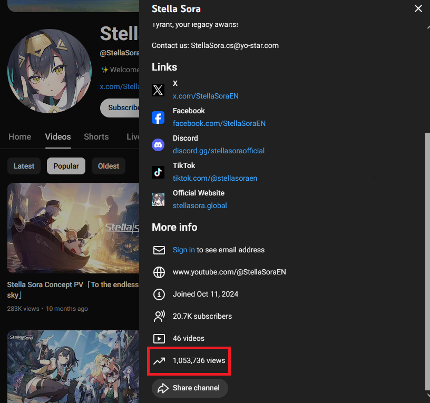Open the Concept PV video thumbnail

pyautogui.click(x=73, y=228)
